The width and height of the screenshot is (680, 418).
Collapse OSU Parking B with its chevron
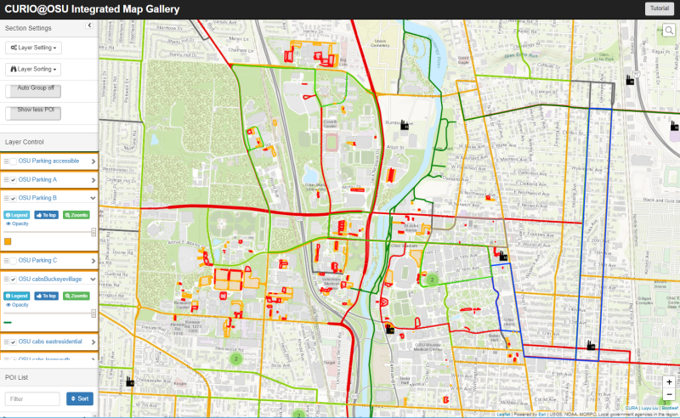pos(93,198)
